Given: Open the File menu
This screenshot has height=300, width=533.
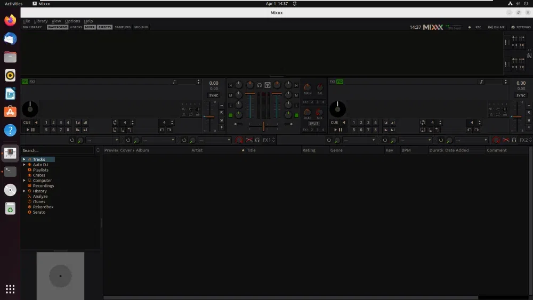Looking at the screenshot, I should point(27,21).
